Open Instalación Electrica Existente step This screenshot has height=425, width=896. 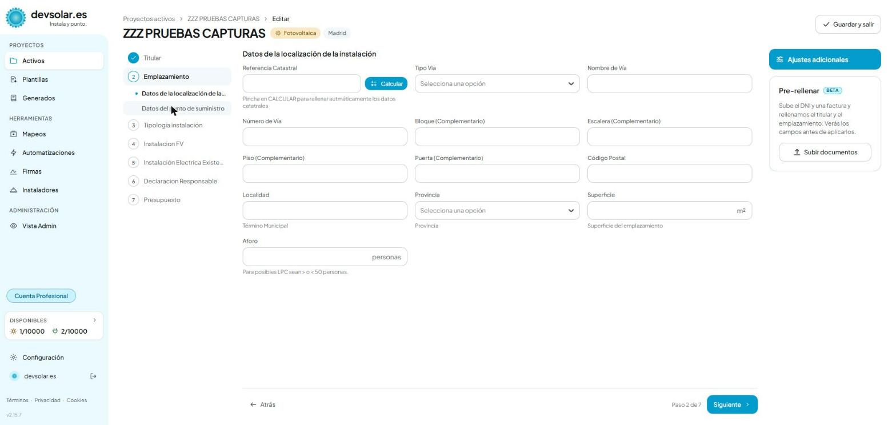click(x=177, y=163)
